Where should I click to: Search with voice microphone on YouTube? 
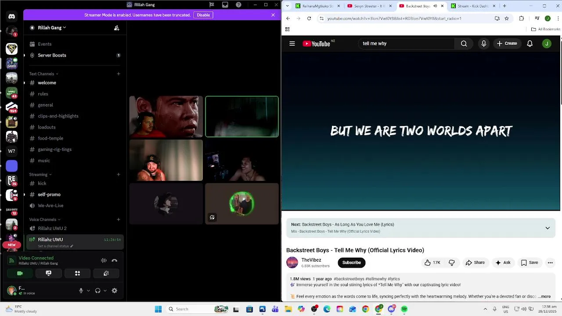click(484, 43)
